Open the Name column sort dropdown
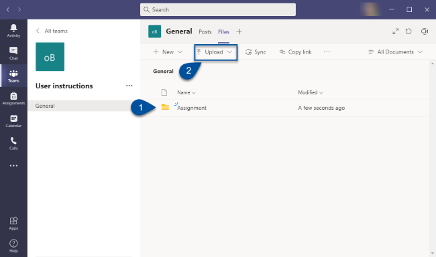The image size is (436, 257). click(186, 92)
